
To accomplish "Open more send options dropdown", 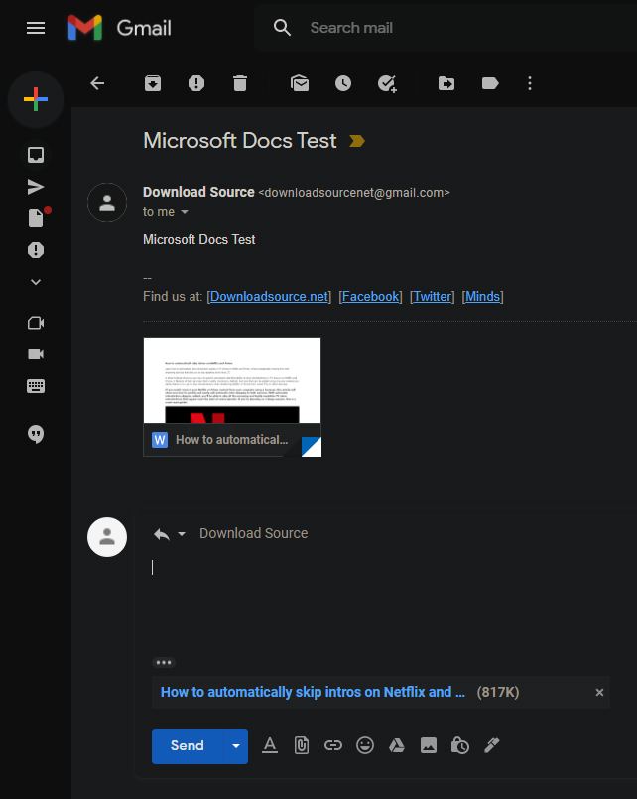I will (x=236, y=746).
